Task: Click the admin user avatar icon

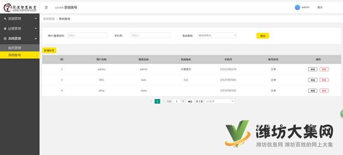Action: (297, 7)
